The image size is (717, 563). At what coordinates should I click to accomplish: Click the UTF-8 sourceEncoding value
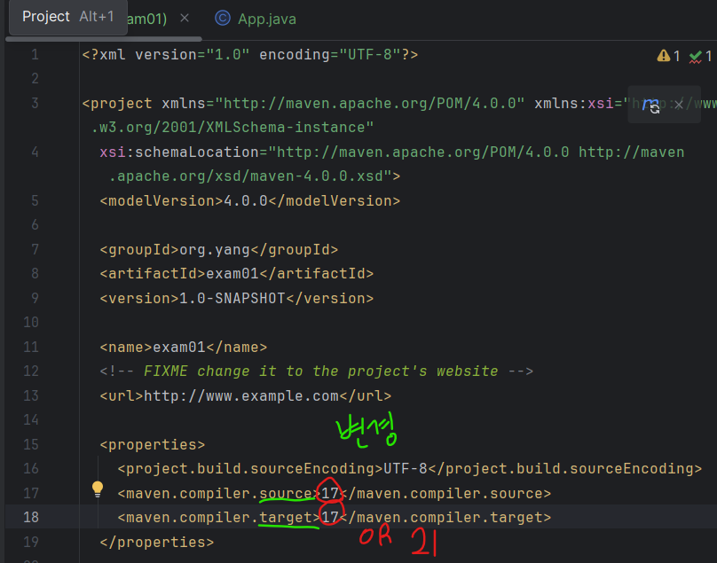pos(406,469)
